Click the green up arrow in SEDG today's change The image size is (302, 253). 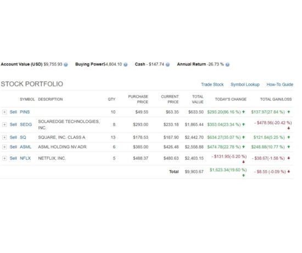243,125
